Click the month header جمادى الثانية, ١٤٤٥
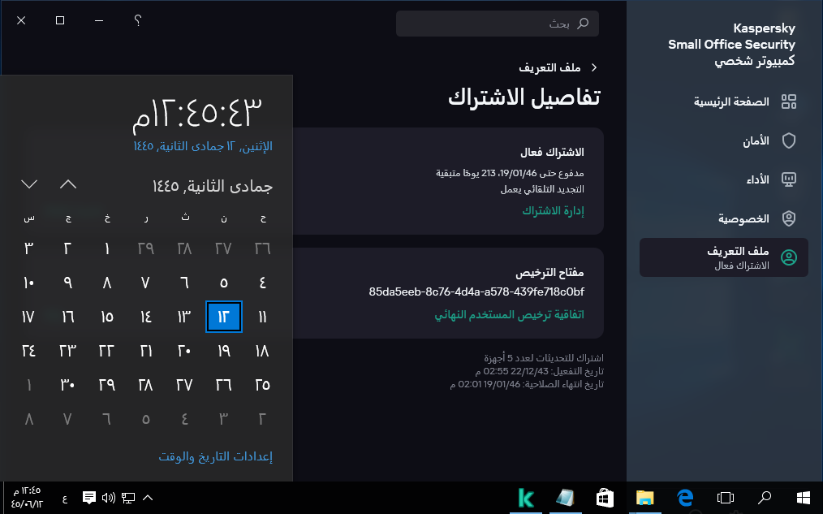The height and width of the screenshot is (514, 823). click(x=213, y=186)
